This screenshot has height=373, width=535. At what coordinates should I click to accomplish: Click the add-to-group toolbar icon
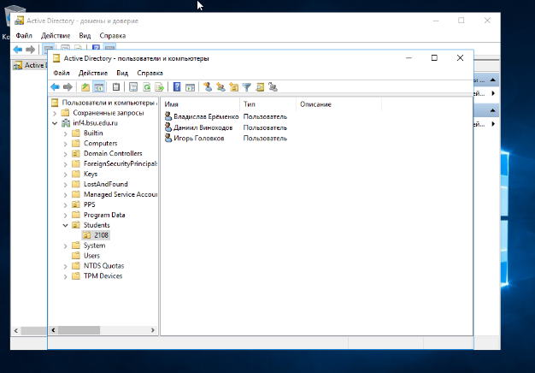[273, 87]
